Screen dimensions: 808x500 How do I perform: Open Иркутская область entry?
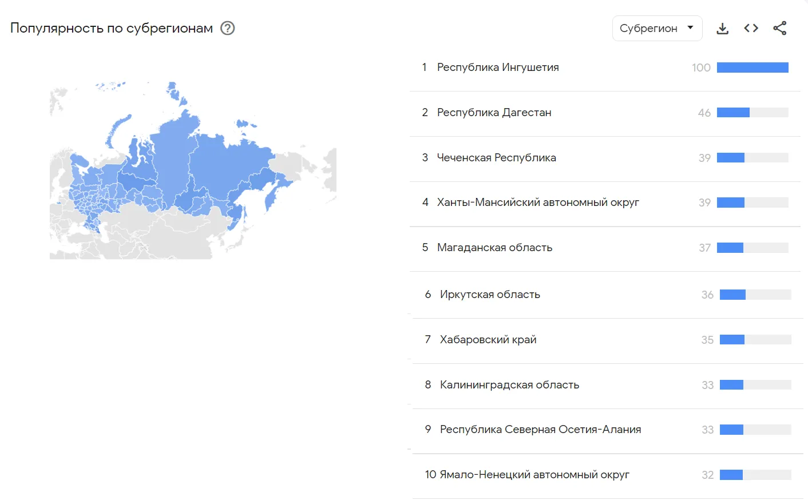490,295
